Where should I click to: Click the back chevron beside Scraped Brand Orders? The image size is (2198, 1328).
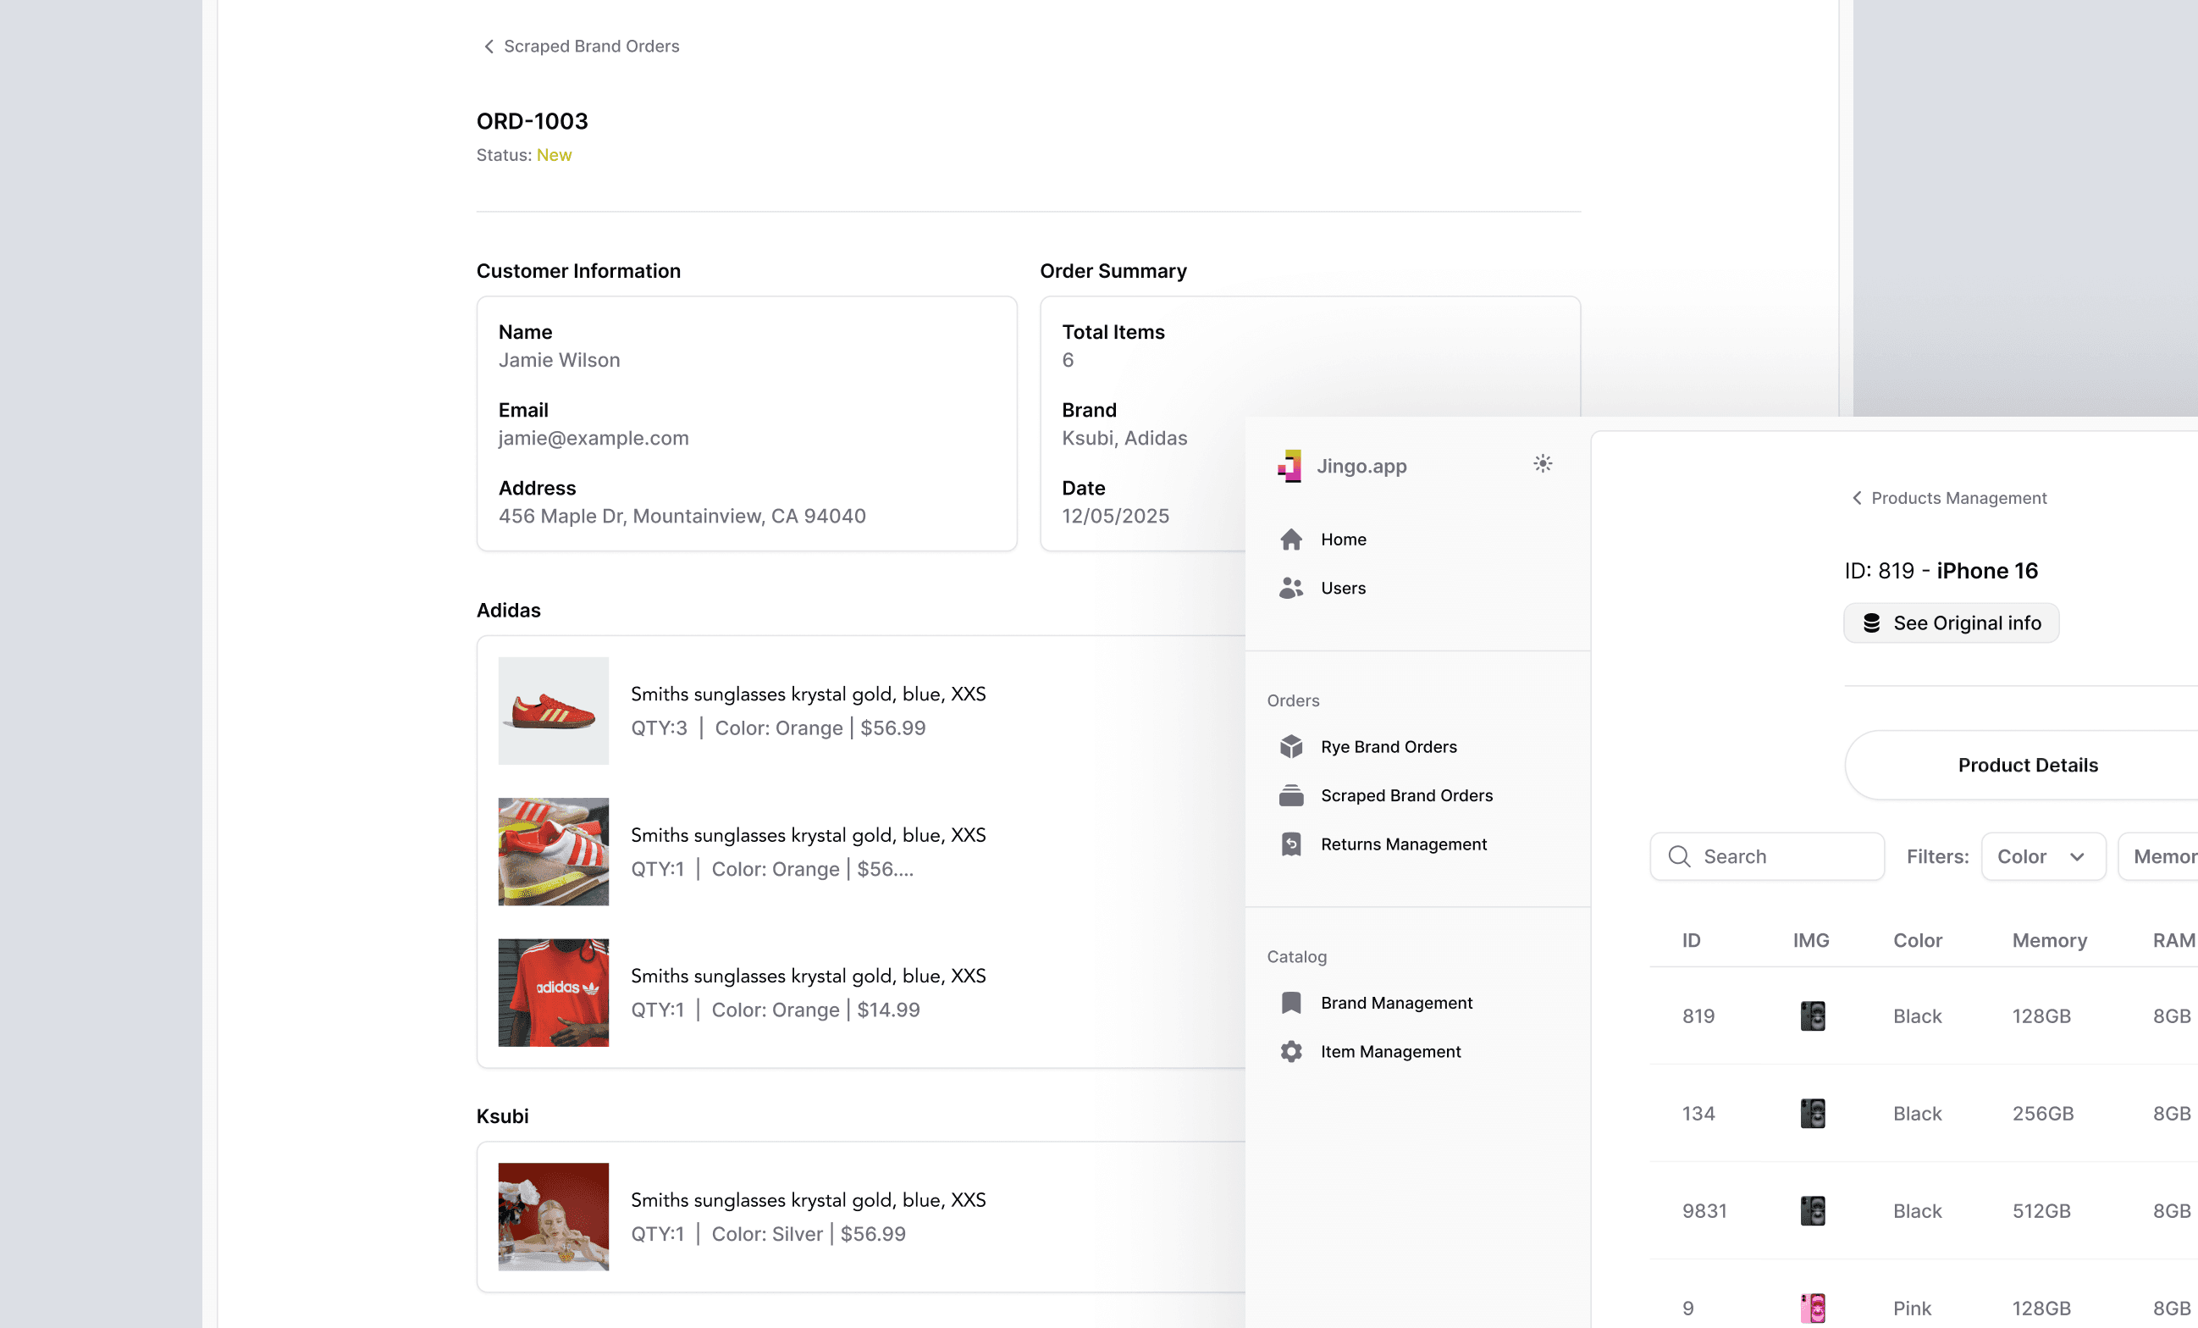click(489, 47)
